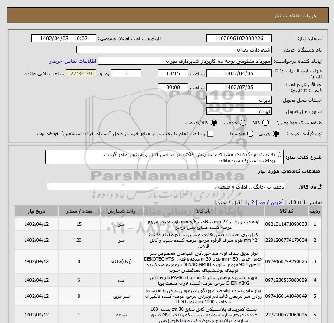The width and height of the screenshot is (334, 323).
Task: Click the جزئیات اطلاعات نیاز page header
Action: tap(296, 16)
